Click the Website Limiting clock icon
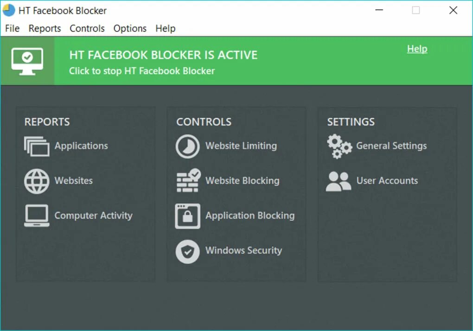Viewport: 473px width, 331px height. tap(187, 146)
